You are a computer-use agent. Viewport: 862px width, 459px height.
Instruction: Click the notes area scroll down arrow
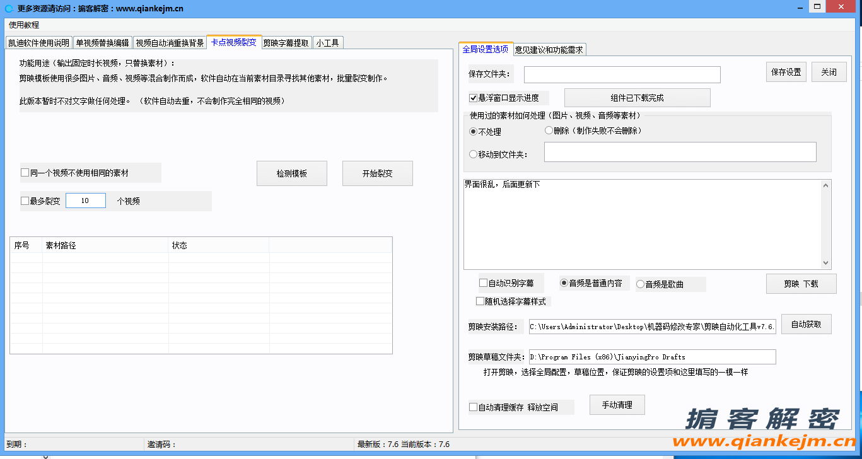point(826,264)
